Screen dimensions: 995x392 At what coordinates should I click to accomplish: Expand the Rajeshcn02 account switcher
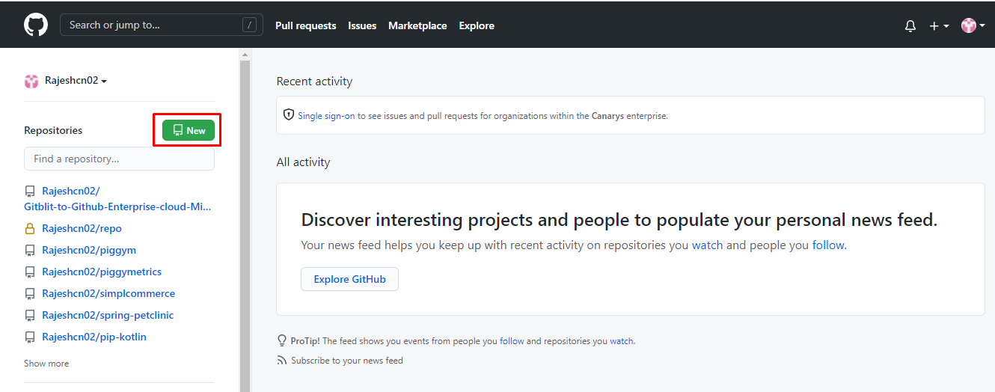(66, 81)
